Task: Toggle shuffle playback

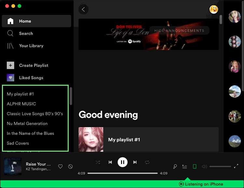Action: point(98,162)
